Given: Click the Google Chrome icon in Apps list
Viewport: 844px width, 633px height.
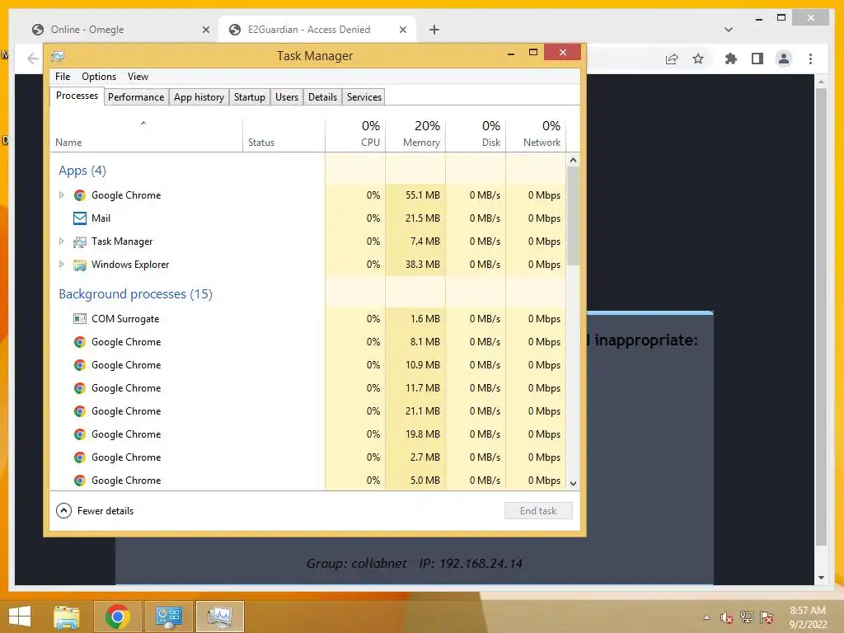Looking at the screenshot, I should point(80,195).
